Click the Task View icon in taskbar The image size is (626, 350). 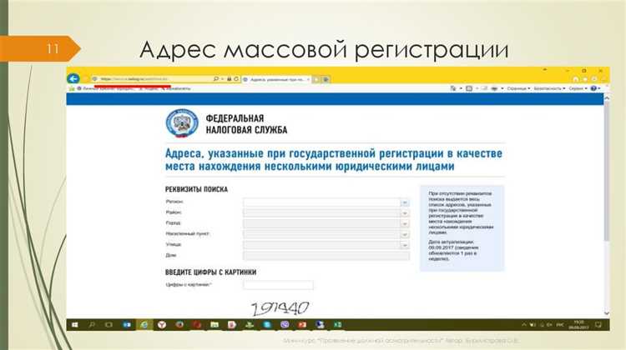click(x=109, y=325)
